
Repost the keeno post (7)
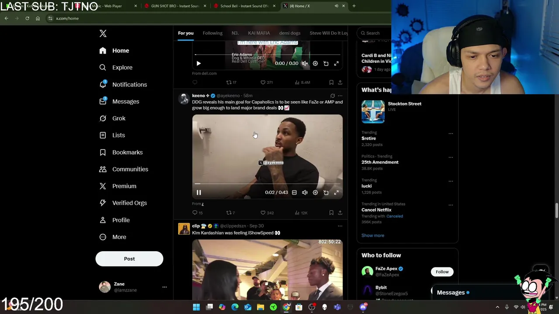click(x=230, y=213)
